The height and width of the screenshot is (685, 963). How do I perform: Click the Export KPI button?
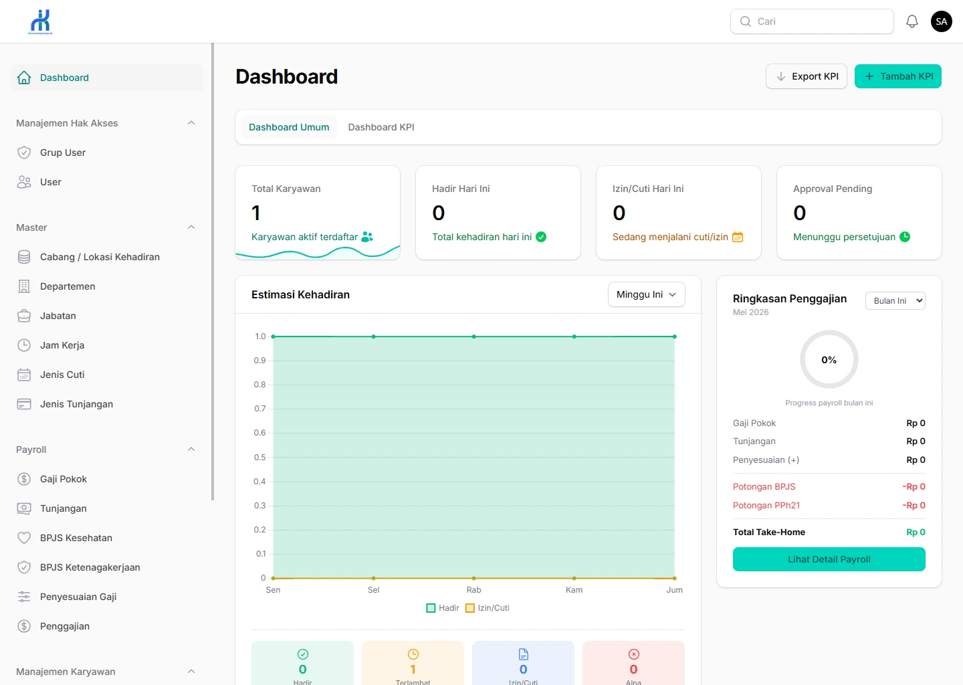pos(807,76)
